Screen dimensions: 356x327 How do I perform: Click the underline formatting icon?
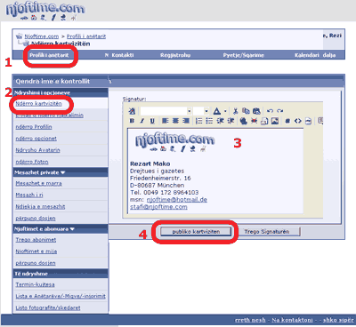[x=152, y=121]
